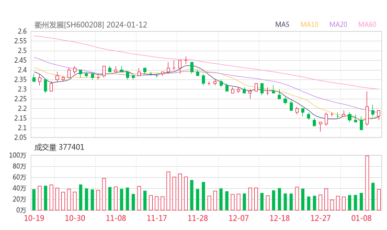Select the 40万 volume axis label

tap(19, 188)
